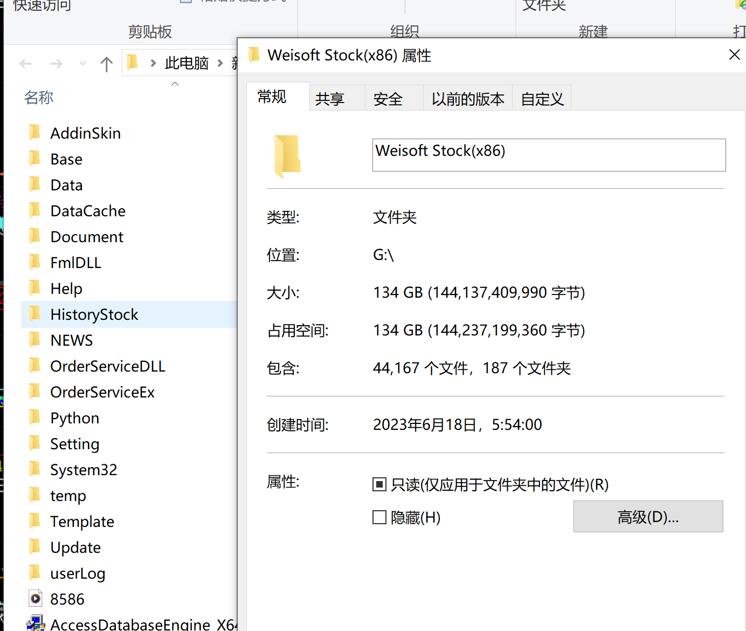Click the userLog folder icon
The height and width of the screenshot is (631, 746).
click(x=34, y=572)
